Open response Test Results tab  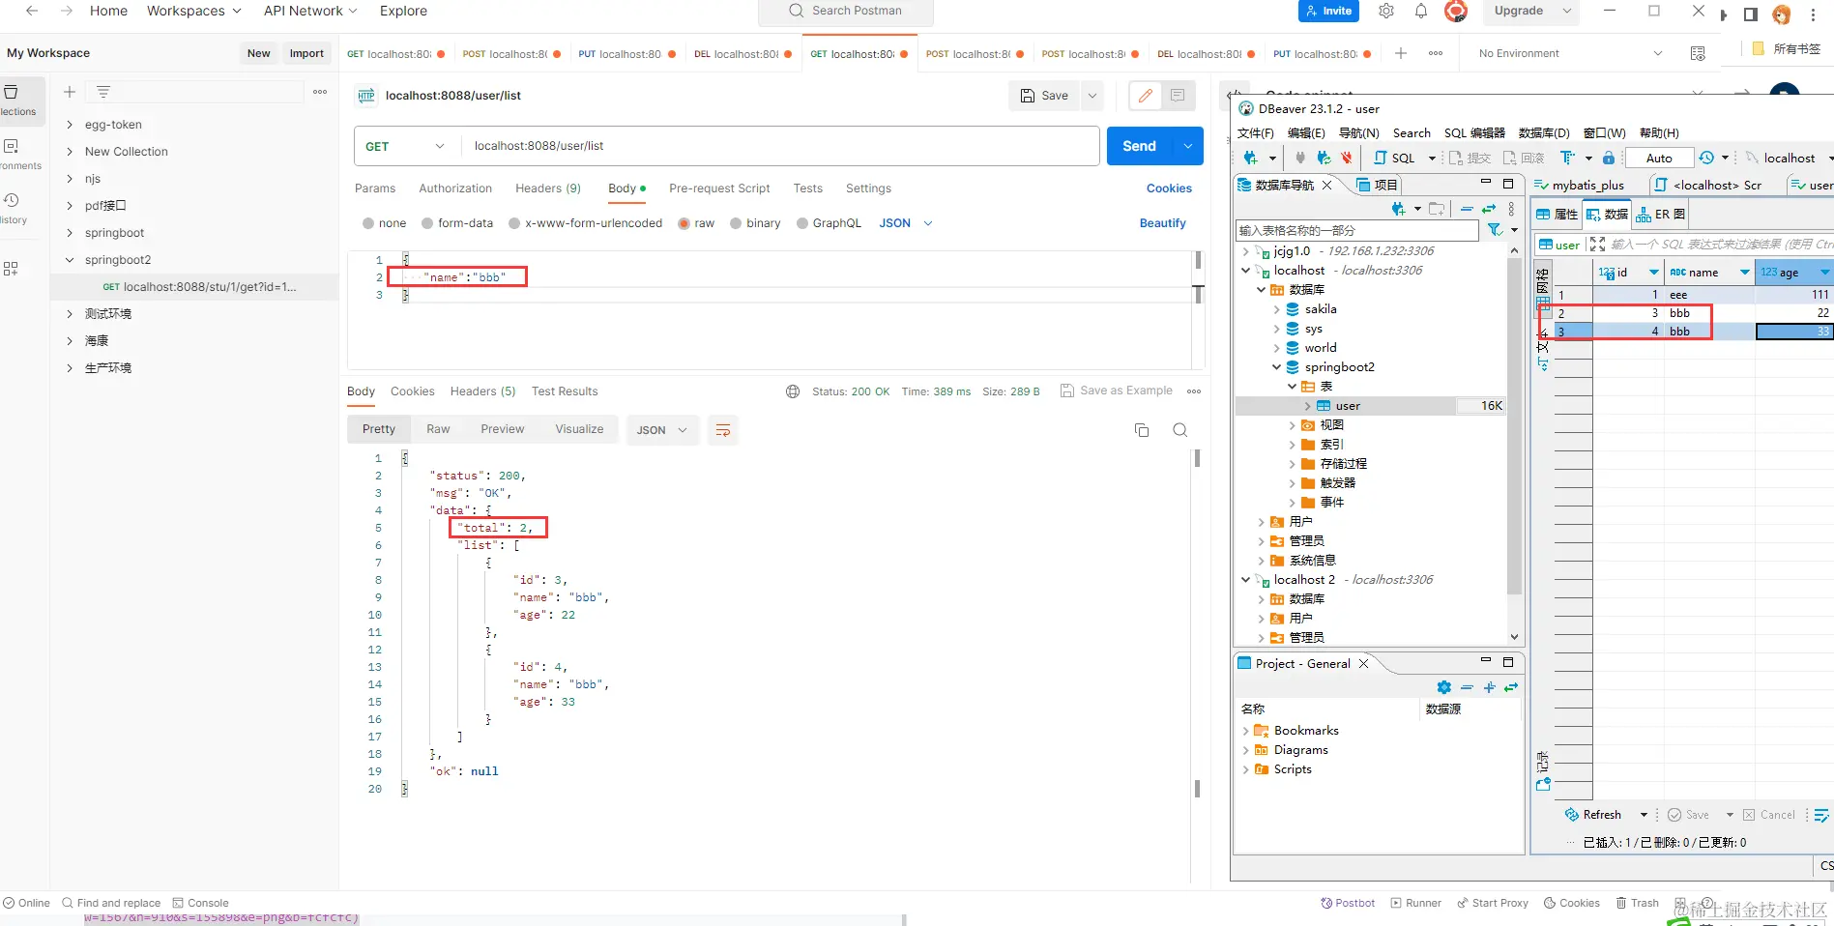pyautogui.click(x=565, y=391)
